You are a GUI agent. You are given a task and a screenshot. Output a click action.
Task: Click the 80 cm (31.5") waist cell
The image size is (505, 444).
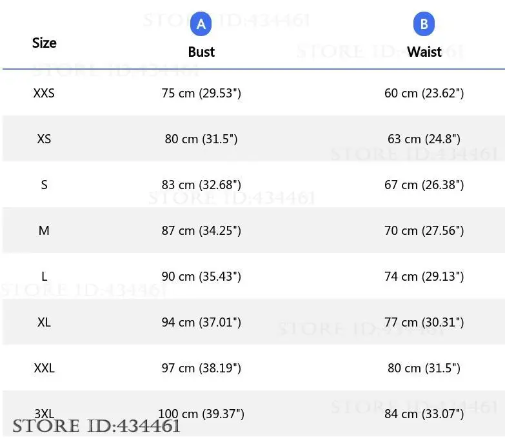click(x=424, y=368)
